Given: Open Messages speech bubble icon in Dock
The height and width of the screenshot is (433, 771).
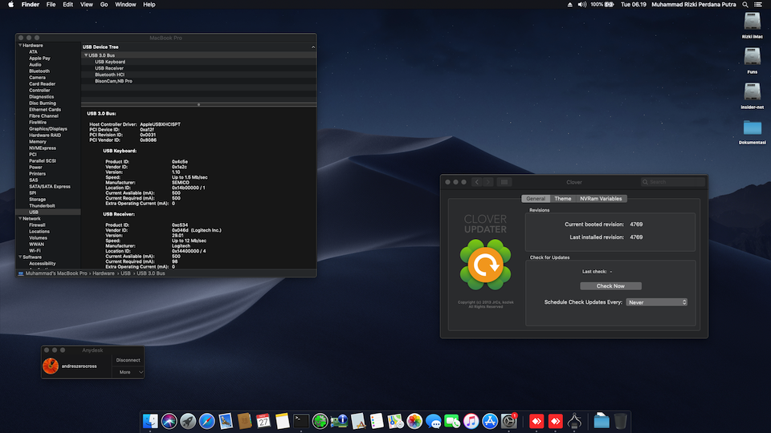Looking at the screenshot, I should pos(433,421).
